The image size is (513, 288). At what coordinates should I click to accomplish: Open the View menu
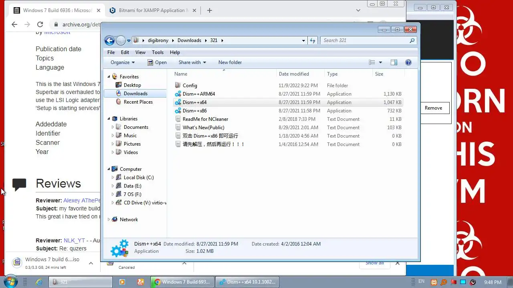[140, 52]
